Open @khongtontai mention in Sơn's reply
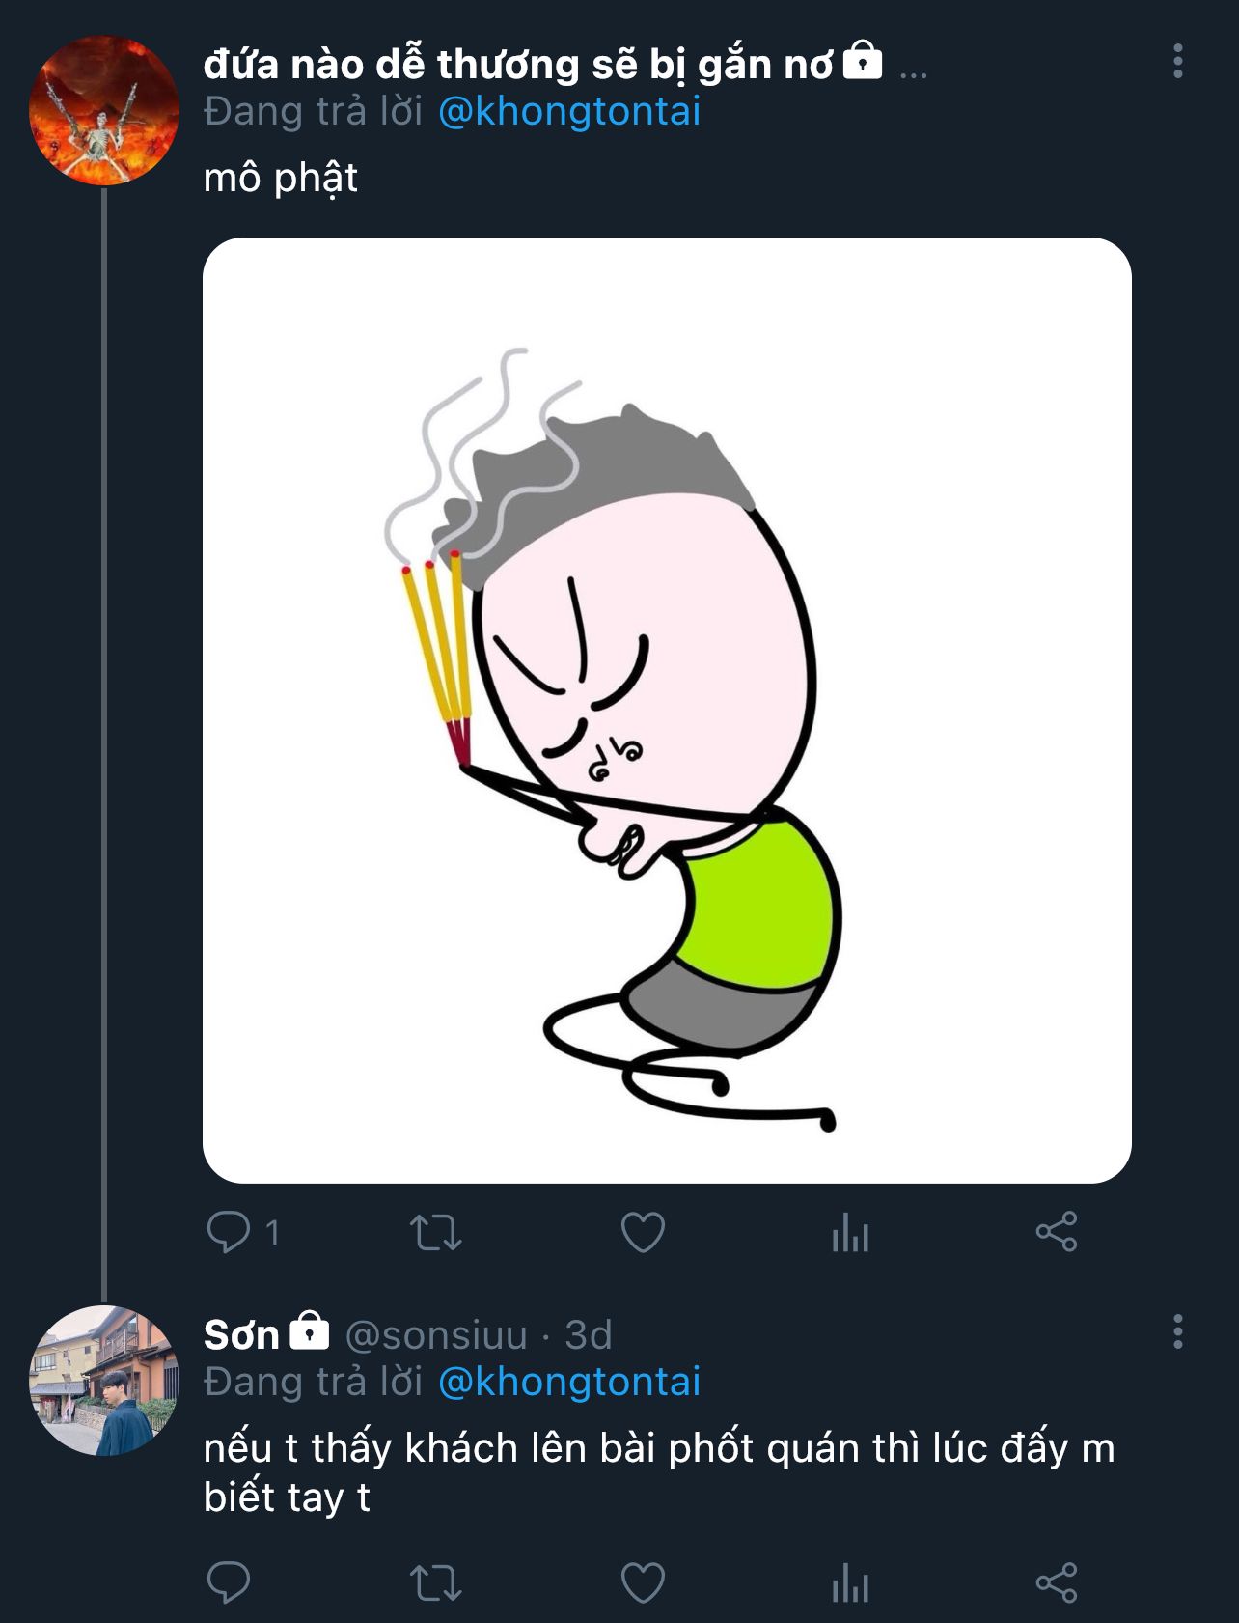The height and width of the screenshot is (1623, 1239). 569,1383
